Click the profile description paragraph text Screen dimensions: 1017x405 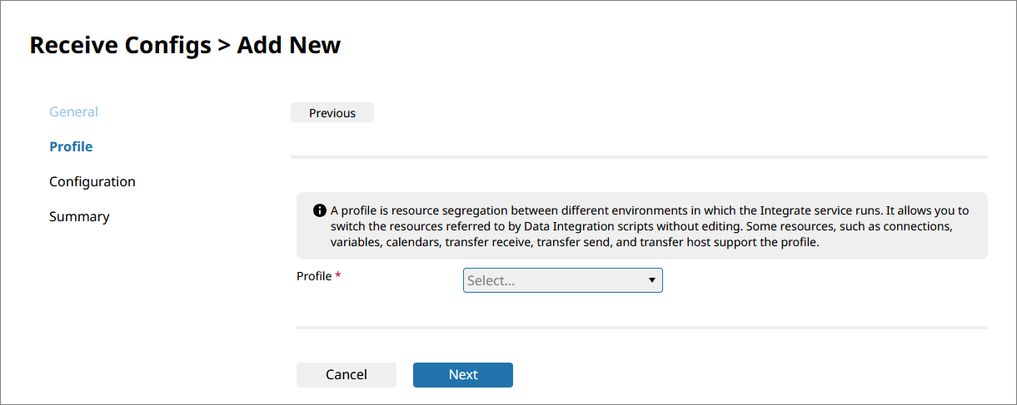tap(641, 227)
